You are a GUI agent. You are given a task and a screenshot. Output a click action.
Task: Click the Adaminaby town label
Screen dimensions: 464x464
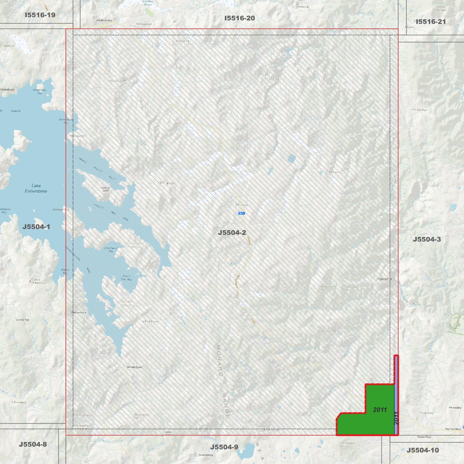coord(104,20)
